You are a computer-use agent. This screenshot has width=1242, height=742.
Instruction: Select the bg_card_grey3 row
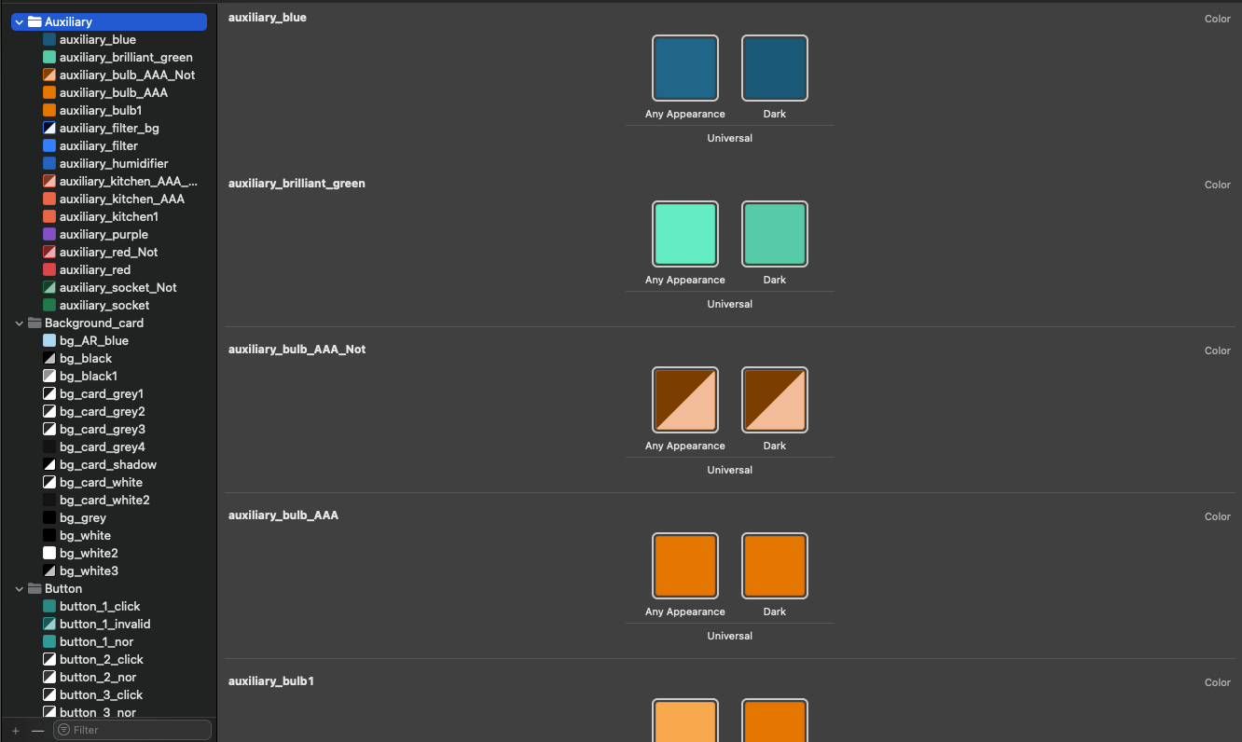[x=108, y=430]
